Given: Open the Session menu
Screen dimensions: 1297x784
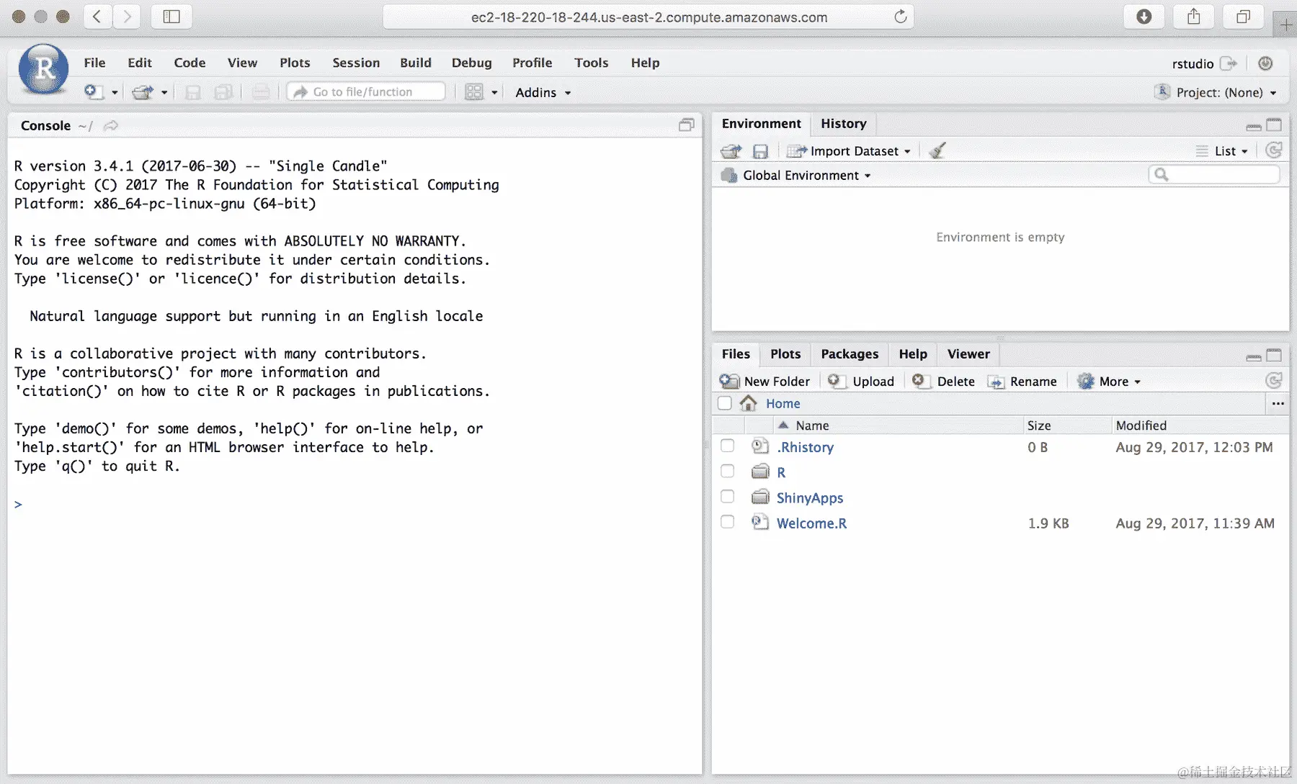Looking at the screenshot, I should [x=356, y=63].
